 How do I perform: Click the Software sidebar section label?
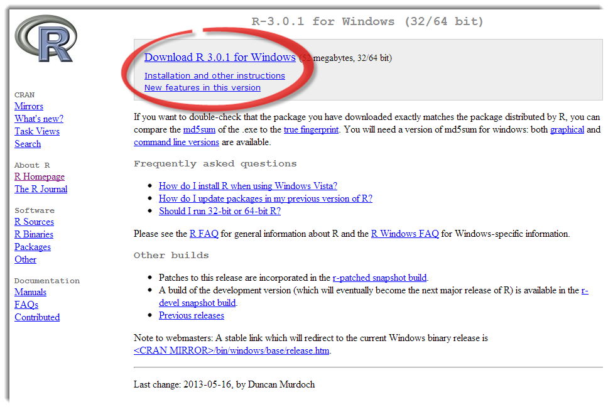point(35,210)
